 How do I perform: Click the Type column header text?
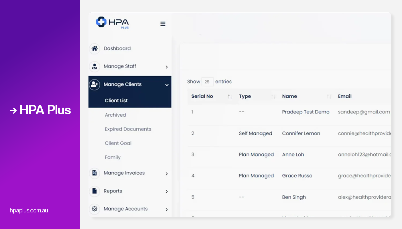[x=245, y=96]
